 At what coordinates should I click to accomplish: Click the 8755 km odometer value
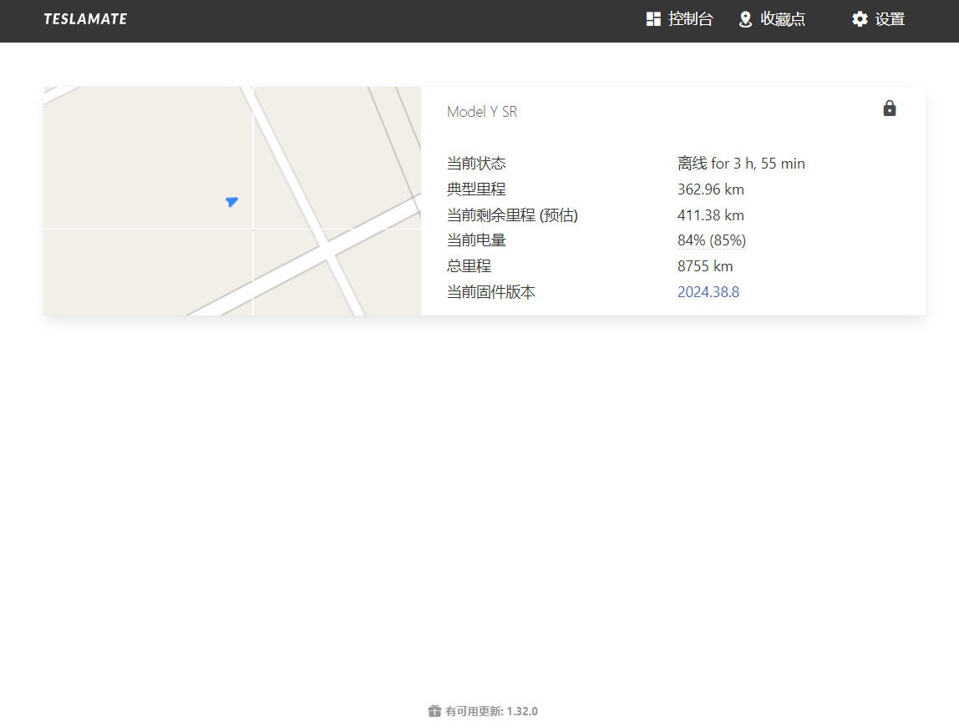[x=705, y=266]
